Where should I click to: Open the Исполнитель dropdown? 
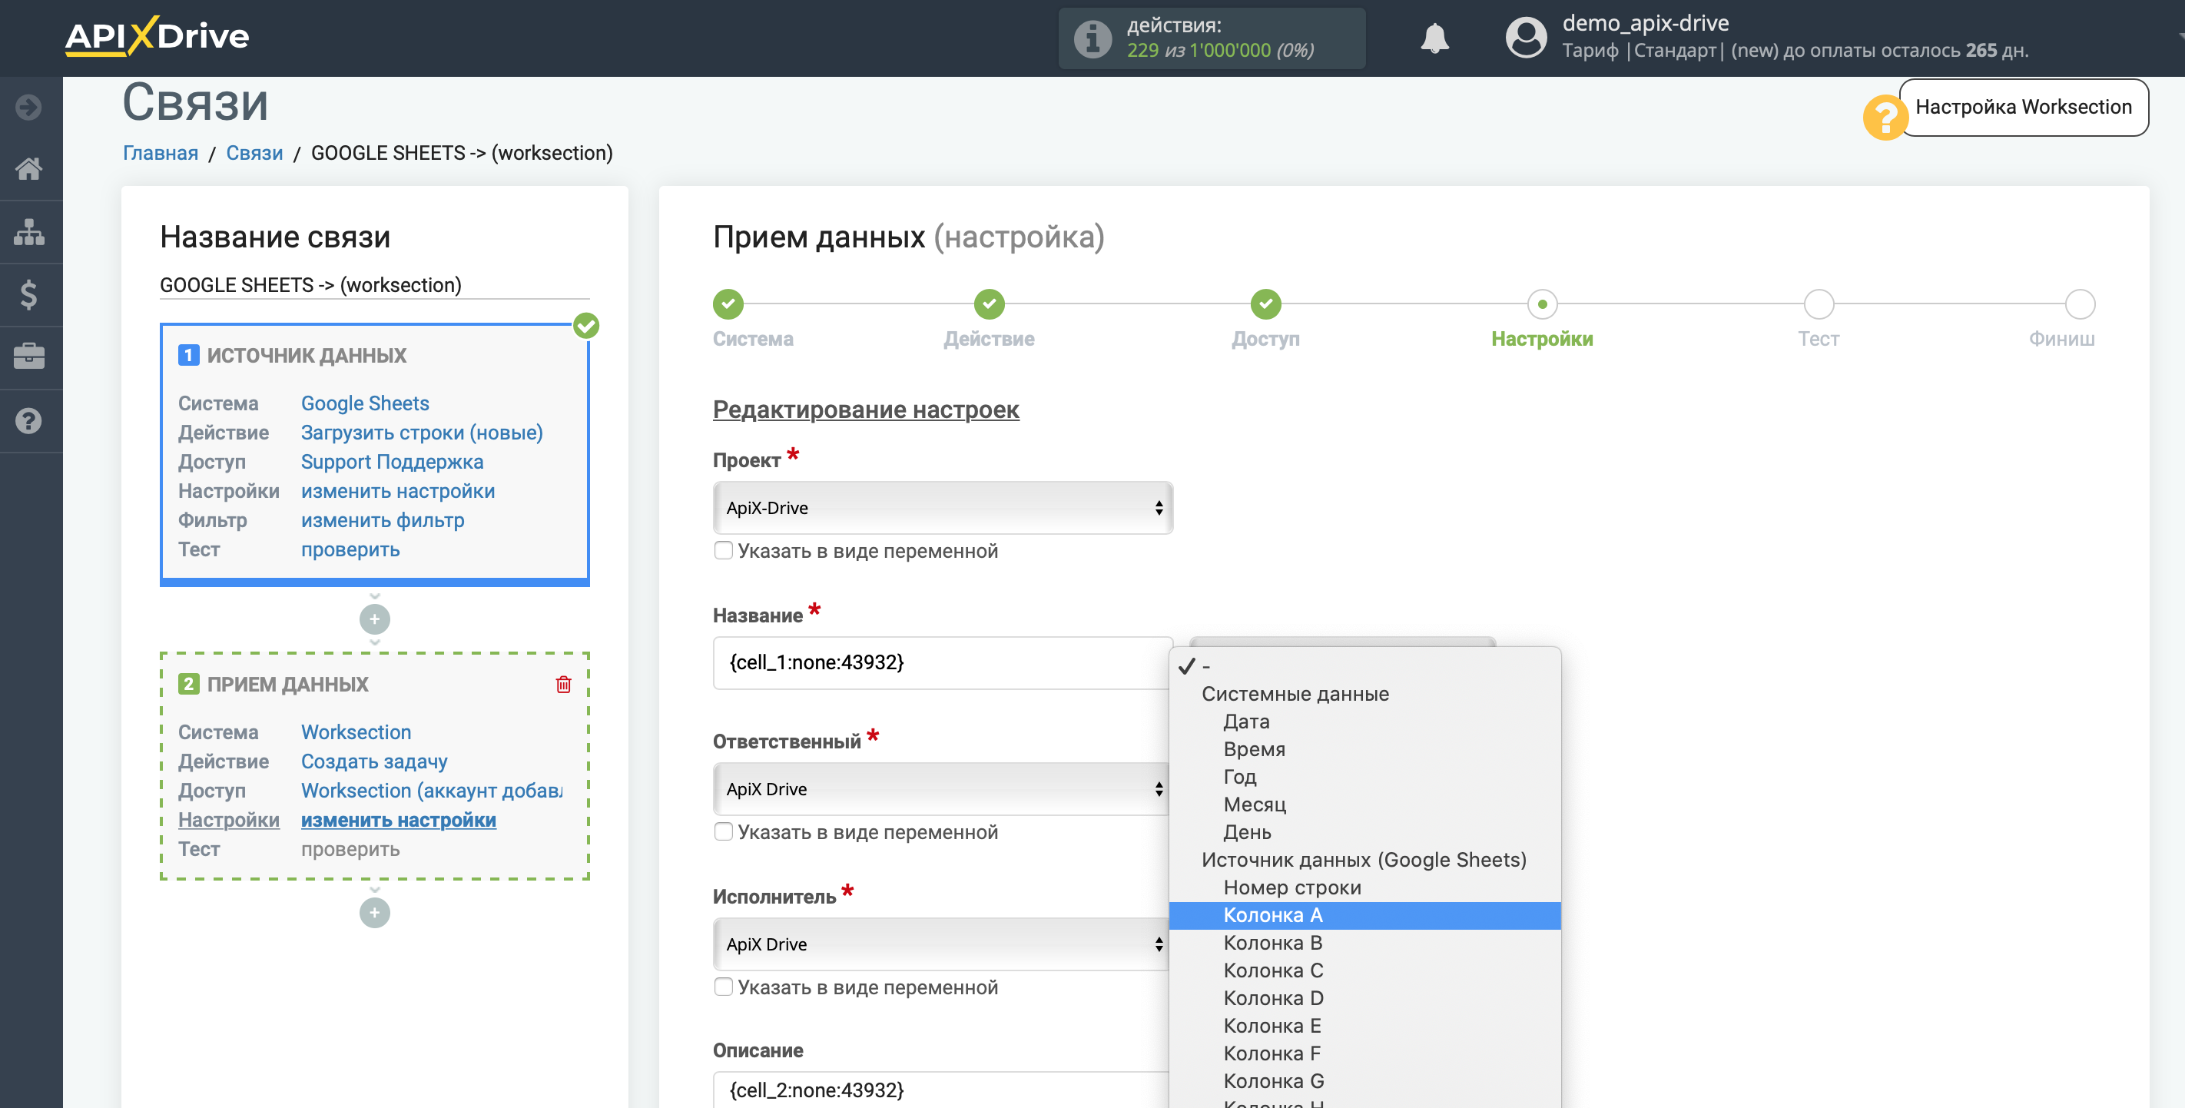[x=943, y=944]
